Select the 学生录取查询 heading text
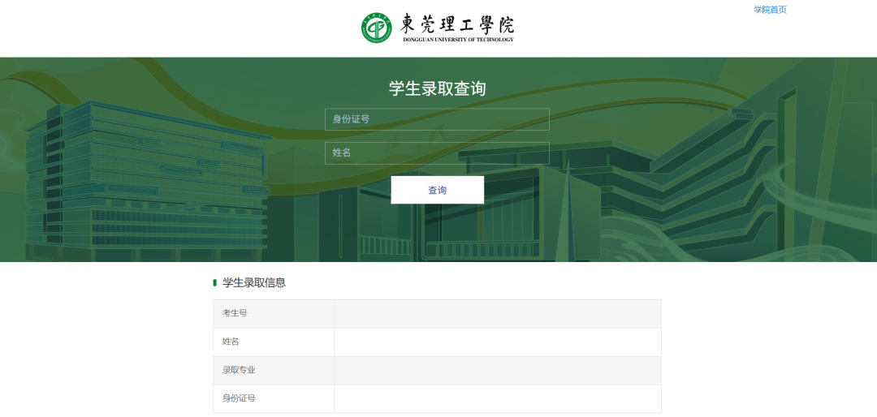This screenshot has height=417, width=877. tap(438, 88)
